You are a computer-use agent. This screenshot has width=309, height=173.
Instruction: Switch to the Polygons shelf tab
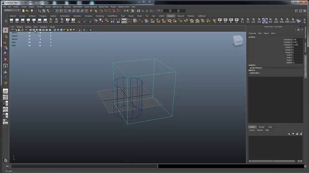point(43,16)
